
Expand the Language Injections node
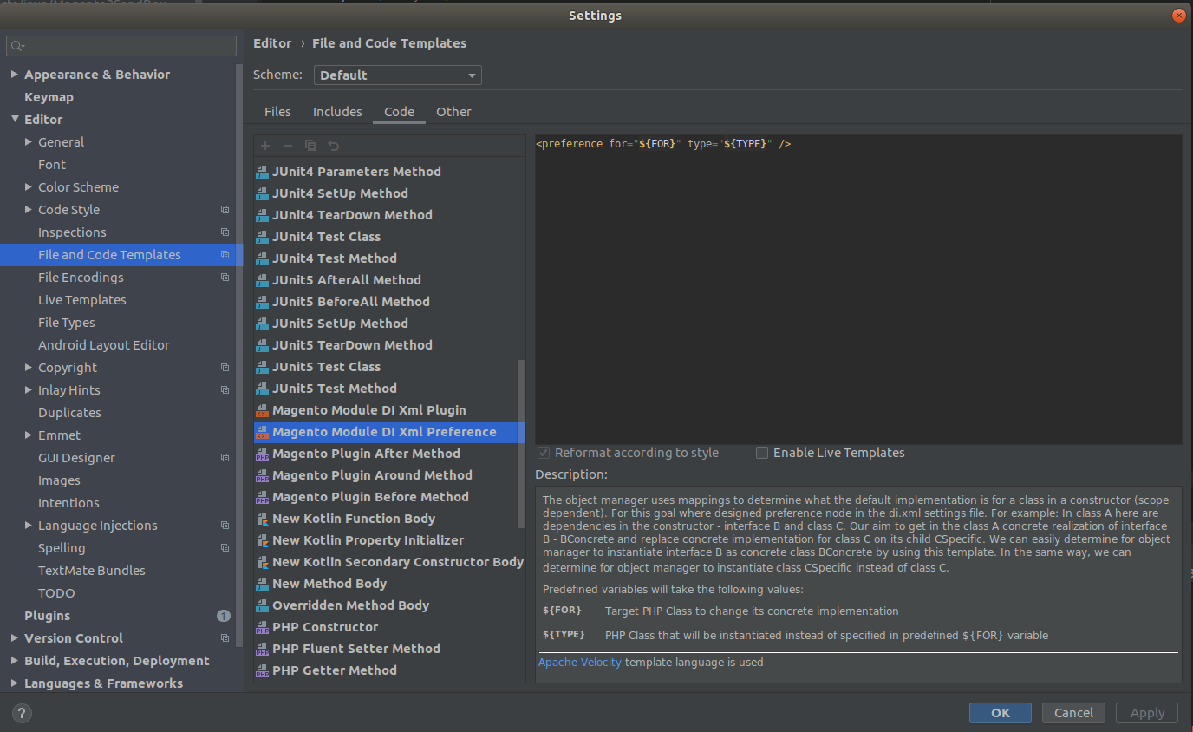coord(29,526)
